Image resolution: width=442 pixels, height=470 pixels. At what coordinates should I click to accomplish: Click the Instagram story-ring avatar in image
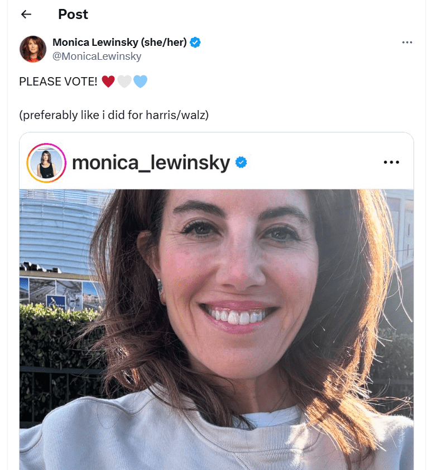point(46,163)
